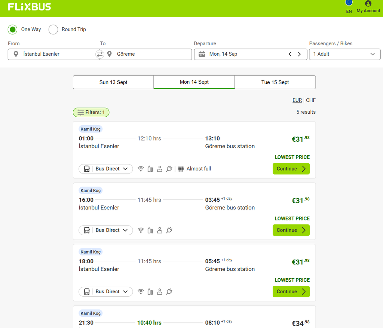Click the Kamil Koç tag on 21:30 trip
The height and width of the screenshot is (328, 383).
[x=91, y=313]
